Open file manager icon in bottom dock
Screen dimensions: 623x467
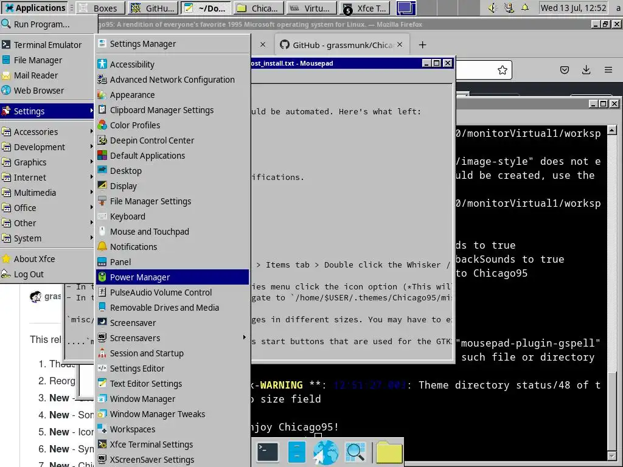[296, 452]
